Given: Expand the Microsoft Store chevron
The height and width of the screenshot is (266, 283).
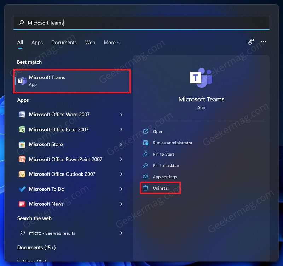Looking at the screenshot, I should [x=121, y=144].
